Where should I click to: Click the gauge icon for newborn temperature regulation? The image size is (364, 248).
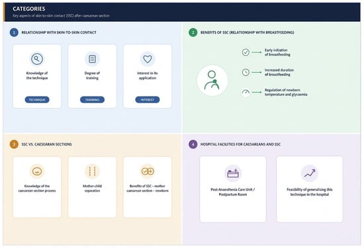(246, 93)
